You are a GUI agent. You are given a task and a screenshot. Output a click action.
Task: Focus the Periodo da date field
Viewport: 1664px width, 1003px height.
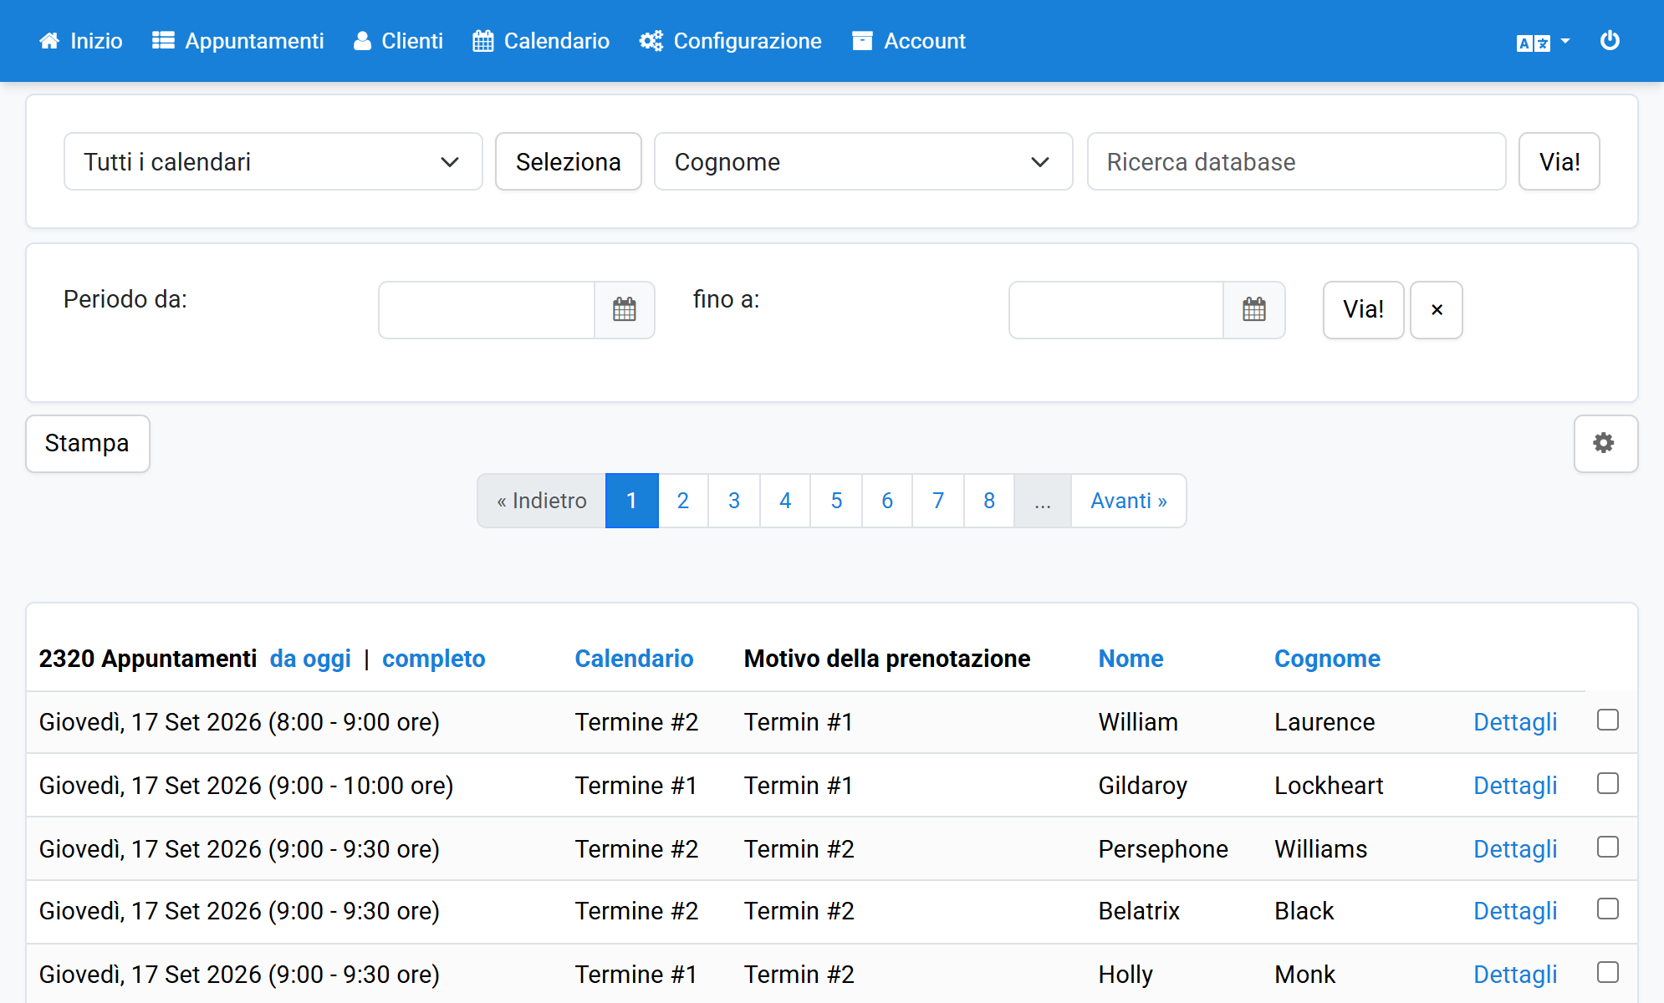pos(487,310)
